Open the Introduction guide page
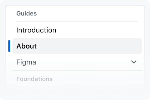The height and width of the screenshot is (100, 150). click(x=36, y=30)
